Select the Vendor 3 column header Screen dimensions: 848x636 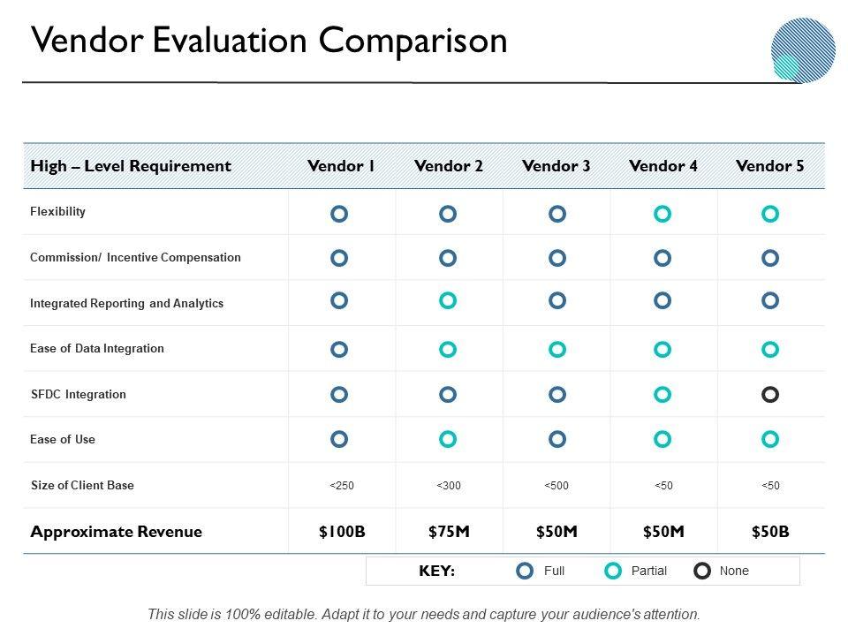point(556,166)
